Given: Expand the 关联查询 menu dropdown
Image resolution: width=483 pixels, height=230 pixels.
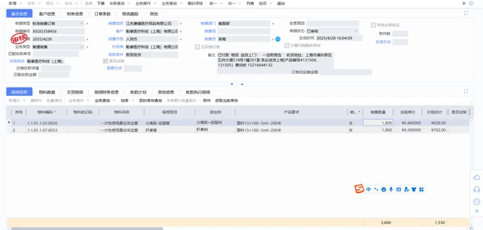Looking at the screenshot, I should 129,4.
